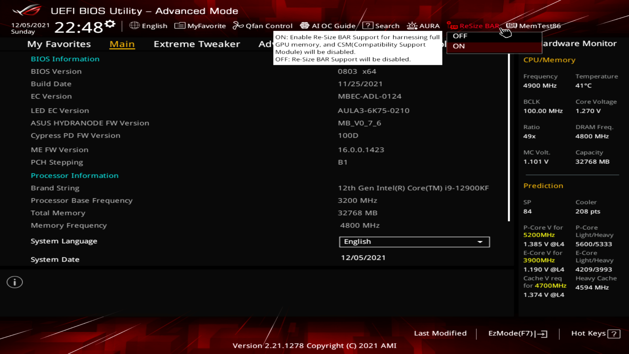Click the System Language dropdown arrow
629x354 pixels.
click(x=480, y=242)
